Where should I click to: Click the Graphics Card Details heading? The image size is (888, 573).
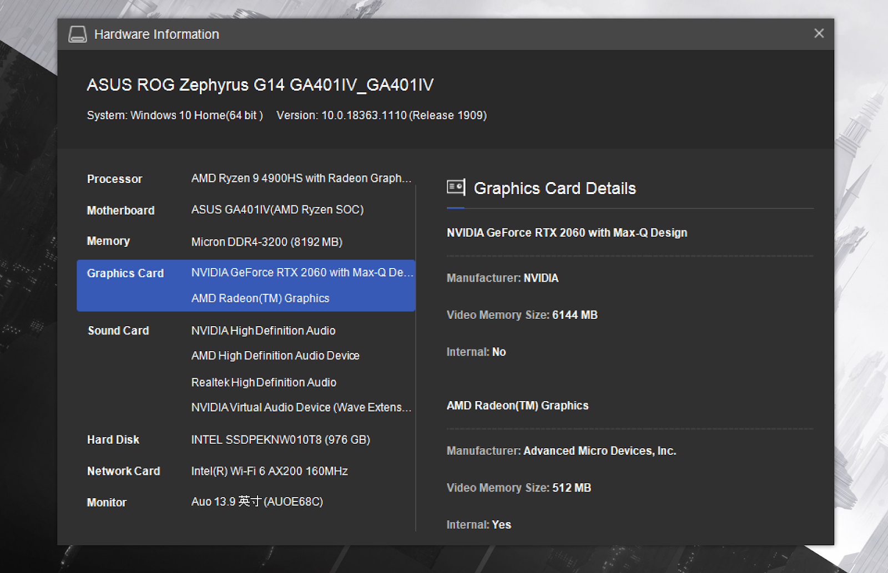point(555,189)
